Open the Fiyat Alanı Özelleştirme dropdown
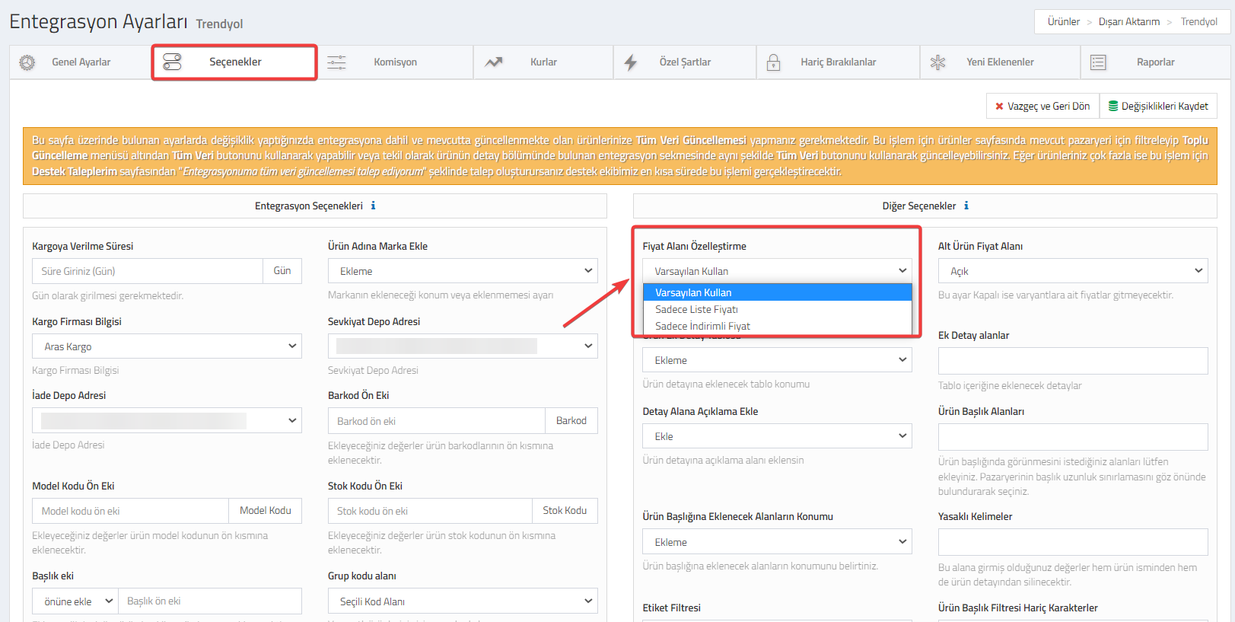This screenshot has height=622, width=1235. (777, 271)
